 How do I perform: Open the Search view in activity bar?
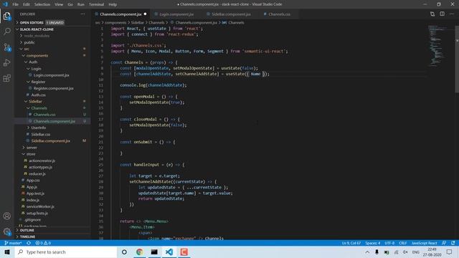click(7, 32)
